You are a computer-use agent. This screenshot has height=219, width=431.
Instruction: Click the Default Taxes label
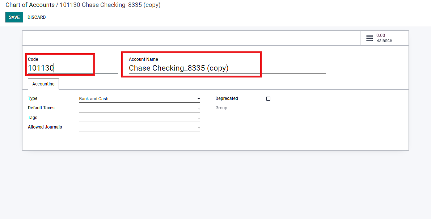tap(41, 108)
